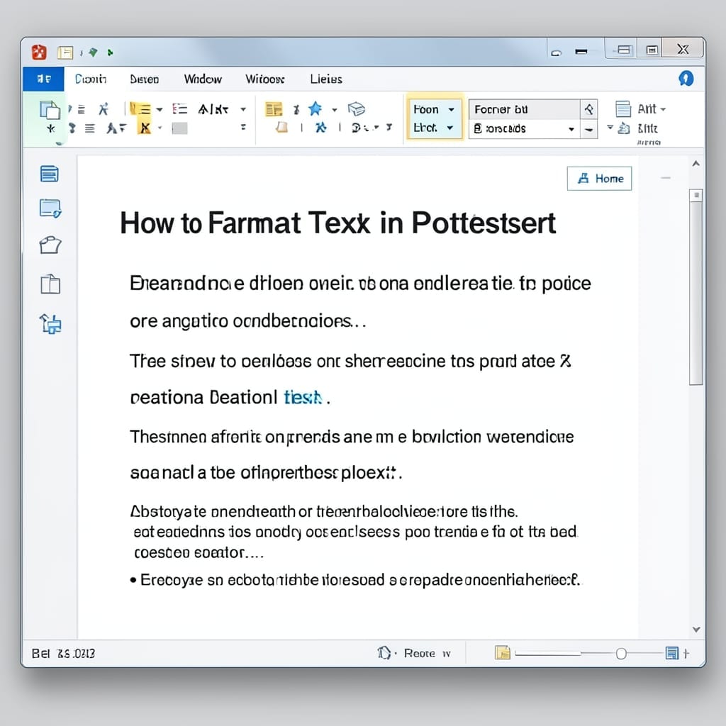Click the small dash icon right of Home
The height and width of the screenshot is (726, 726).
pos(666,178)
